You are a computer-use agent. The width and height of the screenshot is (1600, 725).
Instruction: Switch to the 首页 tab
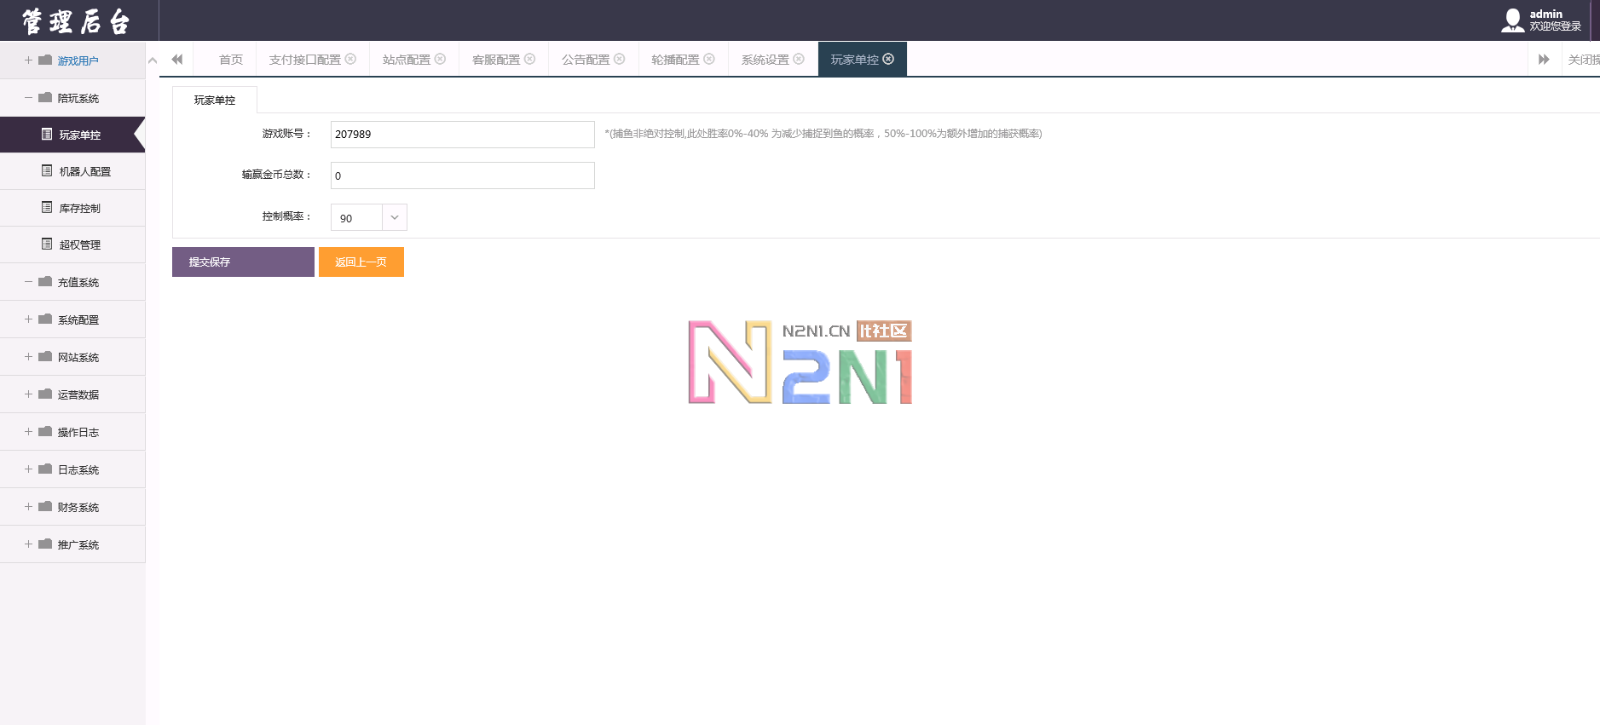(x=230, y=60)
